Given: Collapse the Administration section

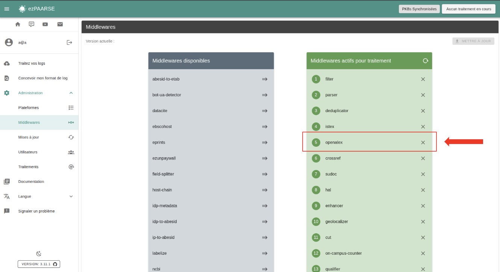Looking at the screenshot, I should pyautogui.click(x=71, y=93).
